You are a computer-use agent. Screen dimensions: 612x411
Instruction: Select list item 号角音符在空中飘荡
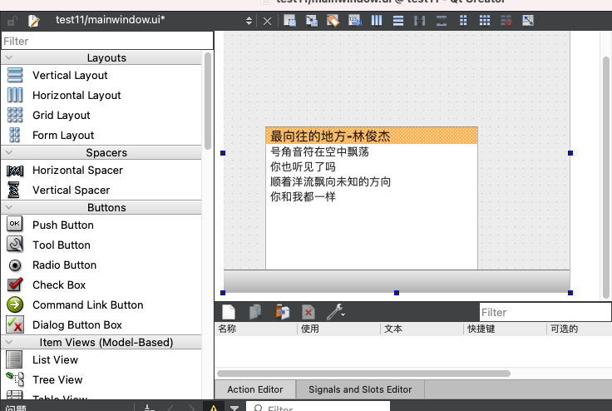372,151
